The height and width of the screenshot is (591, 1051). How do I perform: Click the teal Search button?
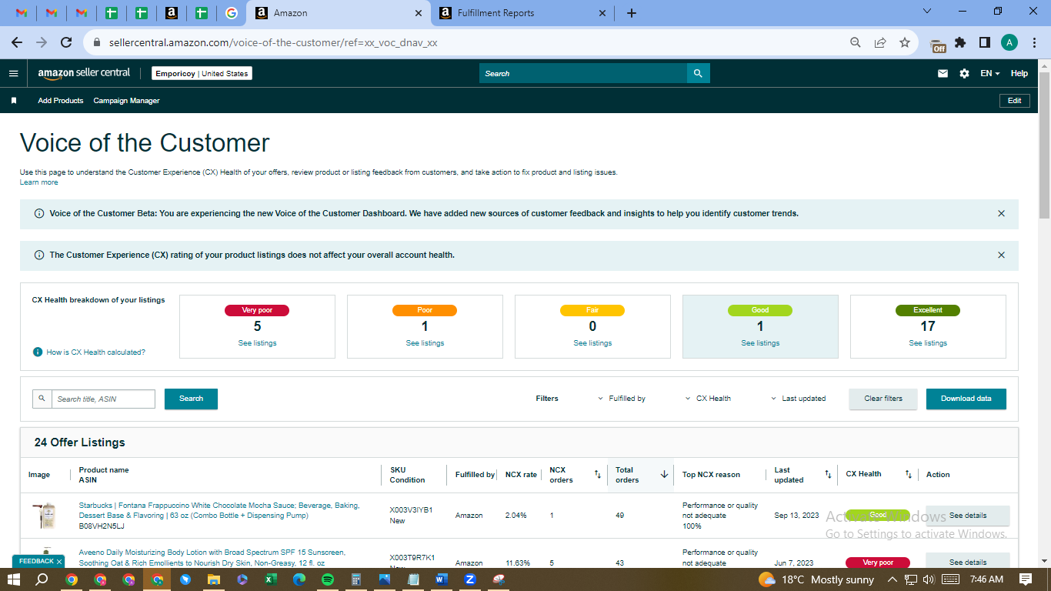click(191, 399)
